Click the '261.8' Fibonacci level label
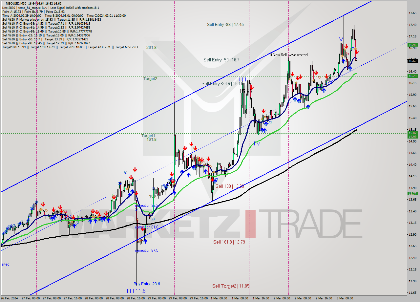 [151, 48]
